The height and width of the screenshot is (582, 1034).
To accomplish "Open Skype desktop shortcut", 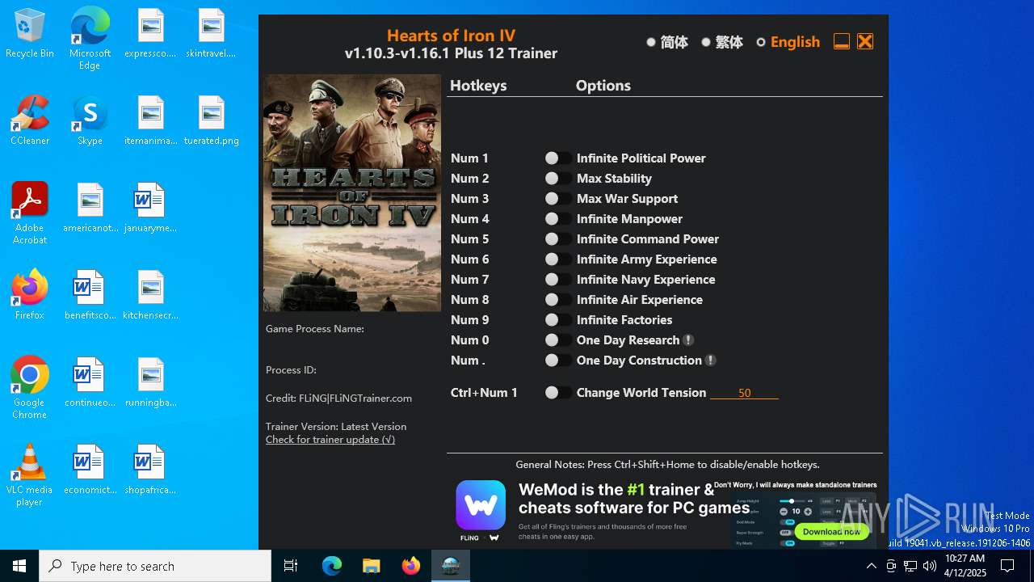I will [90, 120].
